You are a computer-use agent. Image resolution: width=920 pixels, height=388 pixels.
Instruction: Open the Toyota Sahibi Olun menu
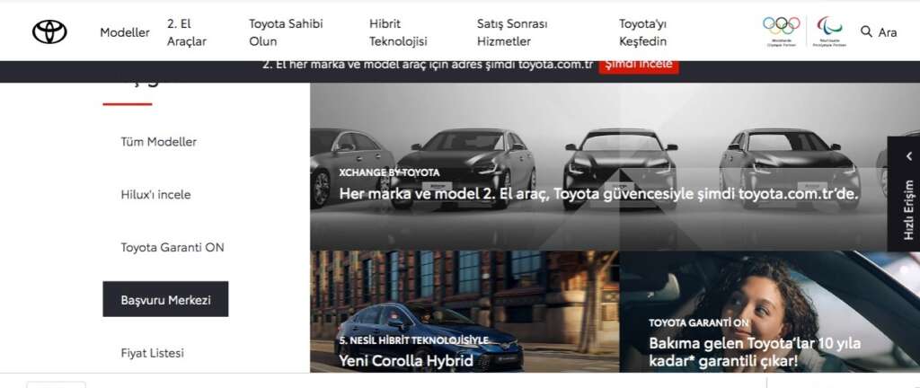click(x=286, y=33)
